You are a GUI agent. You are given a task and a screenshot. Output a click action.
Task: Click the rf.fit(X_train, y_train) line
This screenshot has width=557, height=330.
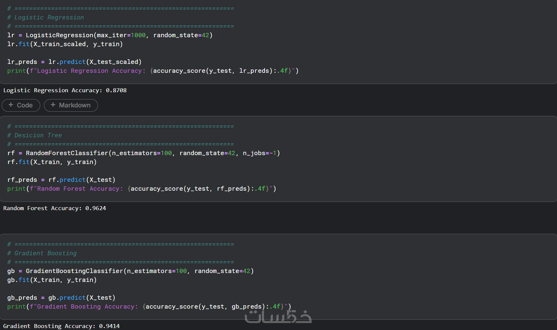(52, 162)
